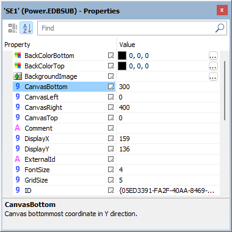Click numeric type icon beside DisplayX
The height and width of the screenshot is (232, 232).
click(x=18, y=139)
